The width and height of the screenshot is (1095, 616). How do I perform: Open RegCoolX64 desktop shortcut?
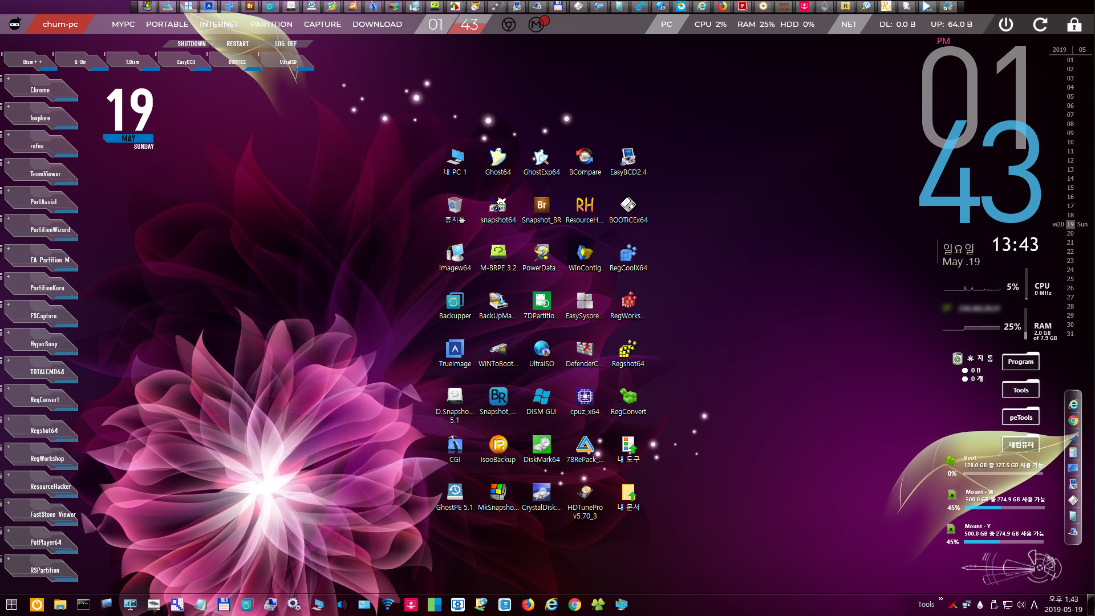click(628, 258)
